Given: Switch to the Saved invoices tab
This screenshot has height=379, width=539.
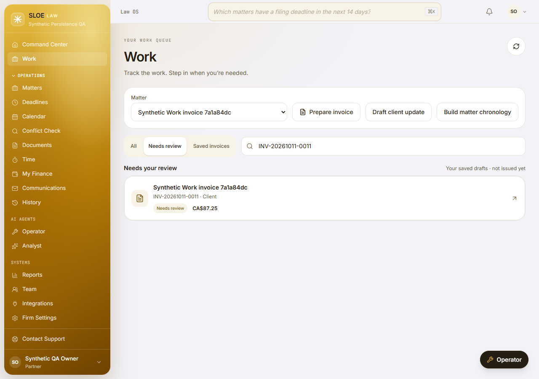Looking at the screenshot, I should point(211,146).
